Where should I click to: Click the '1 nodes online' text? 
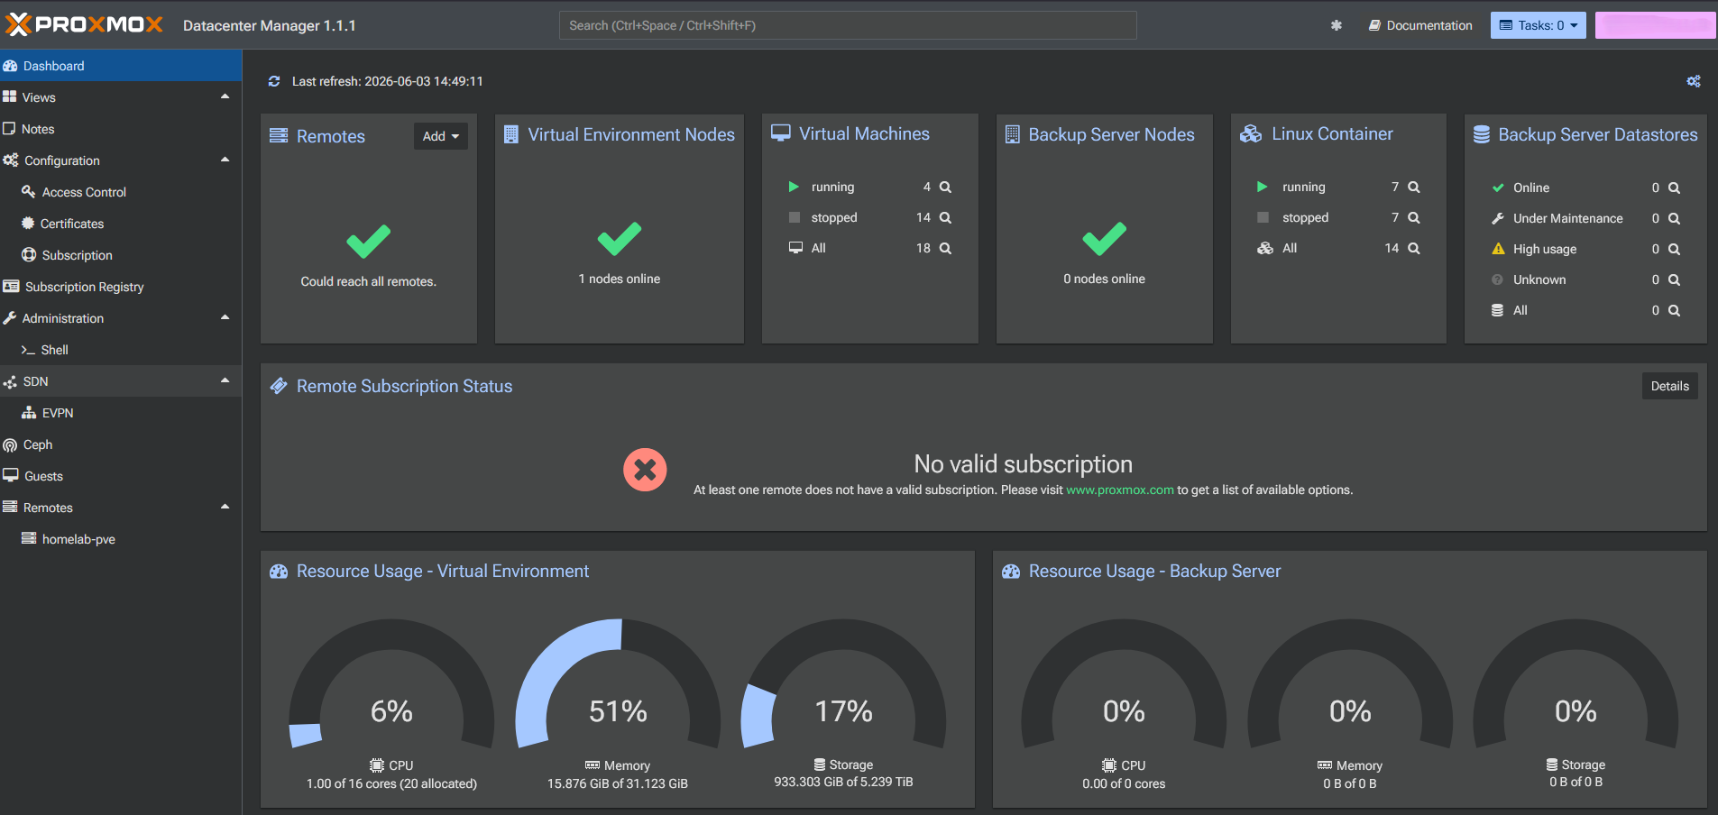(x=620, y=279)
